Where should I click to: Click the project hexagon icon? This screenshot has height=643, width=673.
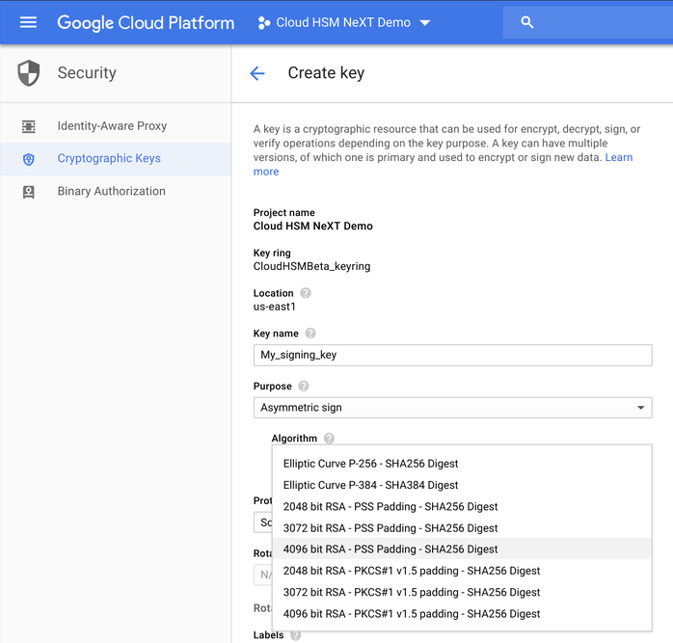(264, 23)
